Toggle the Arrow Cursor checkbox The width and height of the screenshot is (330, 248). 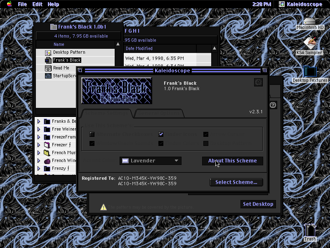tap(206, 134)
